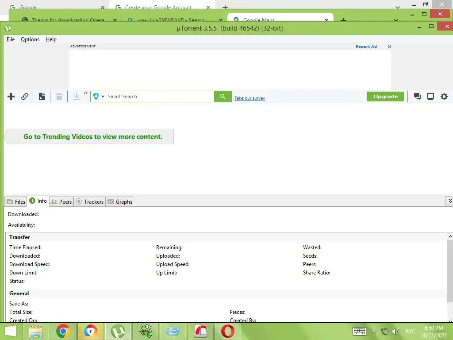Click the Create New Torrent icon
Image resolution: width=453 pixels, height=340 pixels.
pyautogui.click(x=42, y=97)
